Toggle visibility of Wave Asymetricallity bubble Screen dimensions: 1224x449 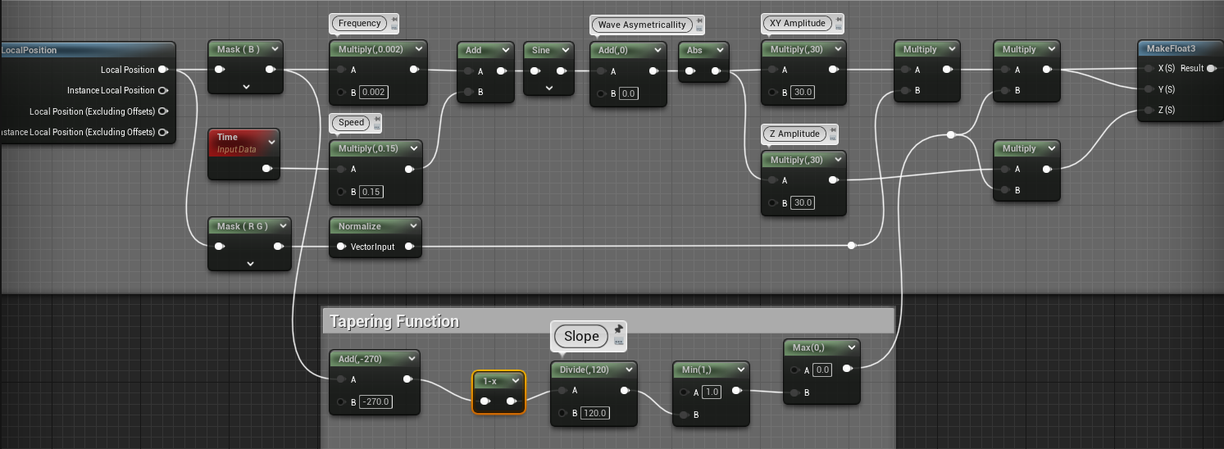pos(699,29)
